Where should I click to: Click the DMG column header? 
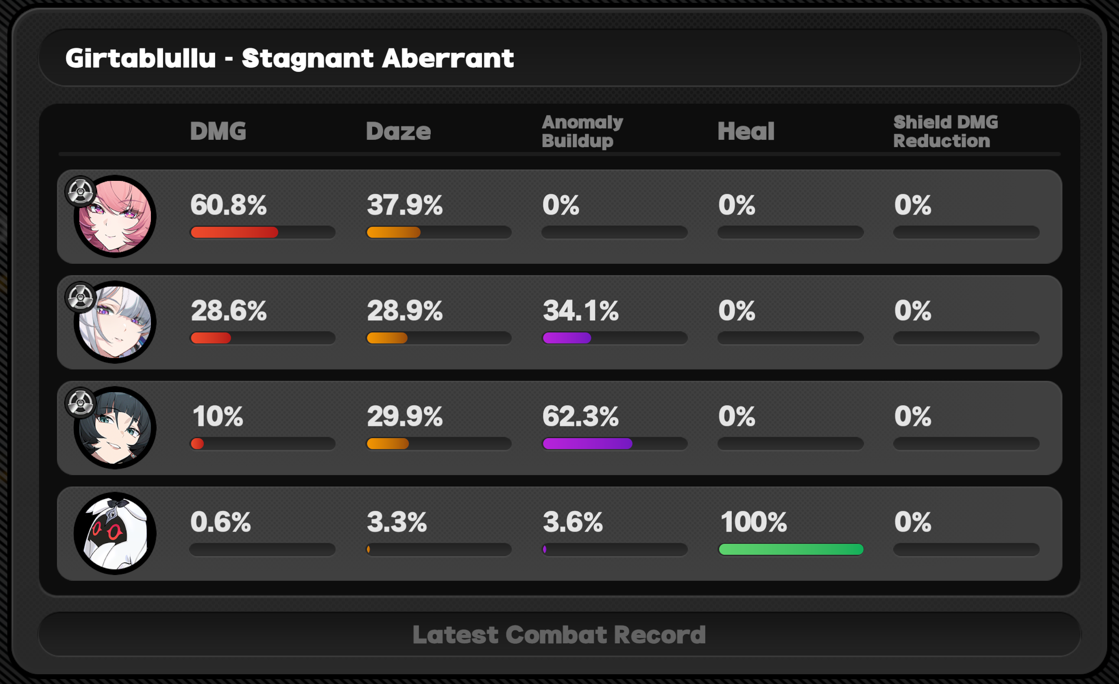click(218, 131)
